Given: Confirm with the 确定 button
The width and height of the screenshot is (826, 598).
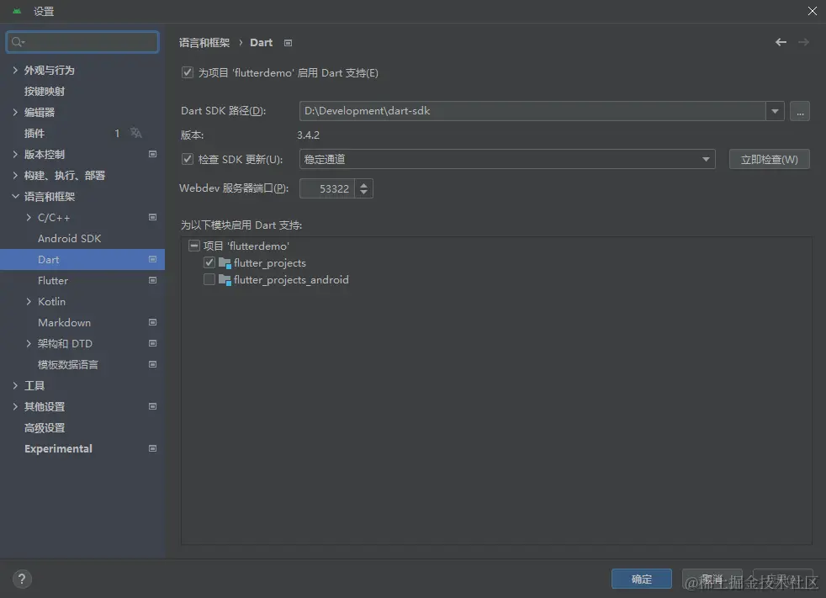Looking at the screenshot, I should coord(641,579).
